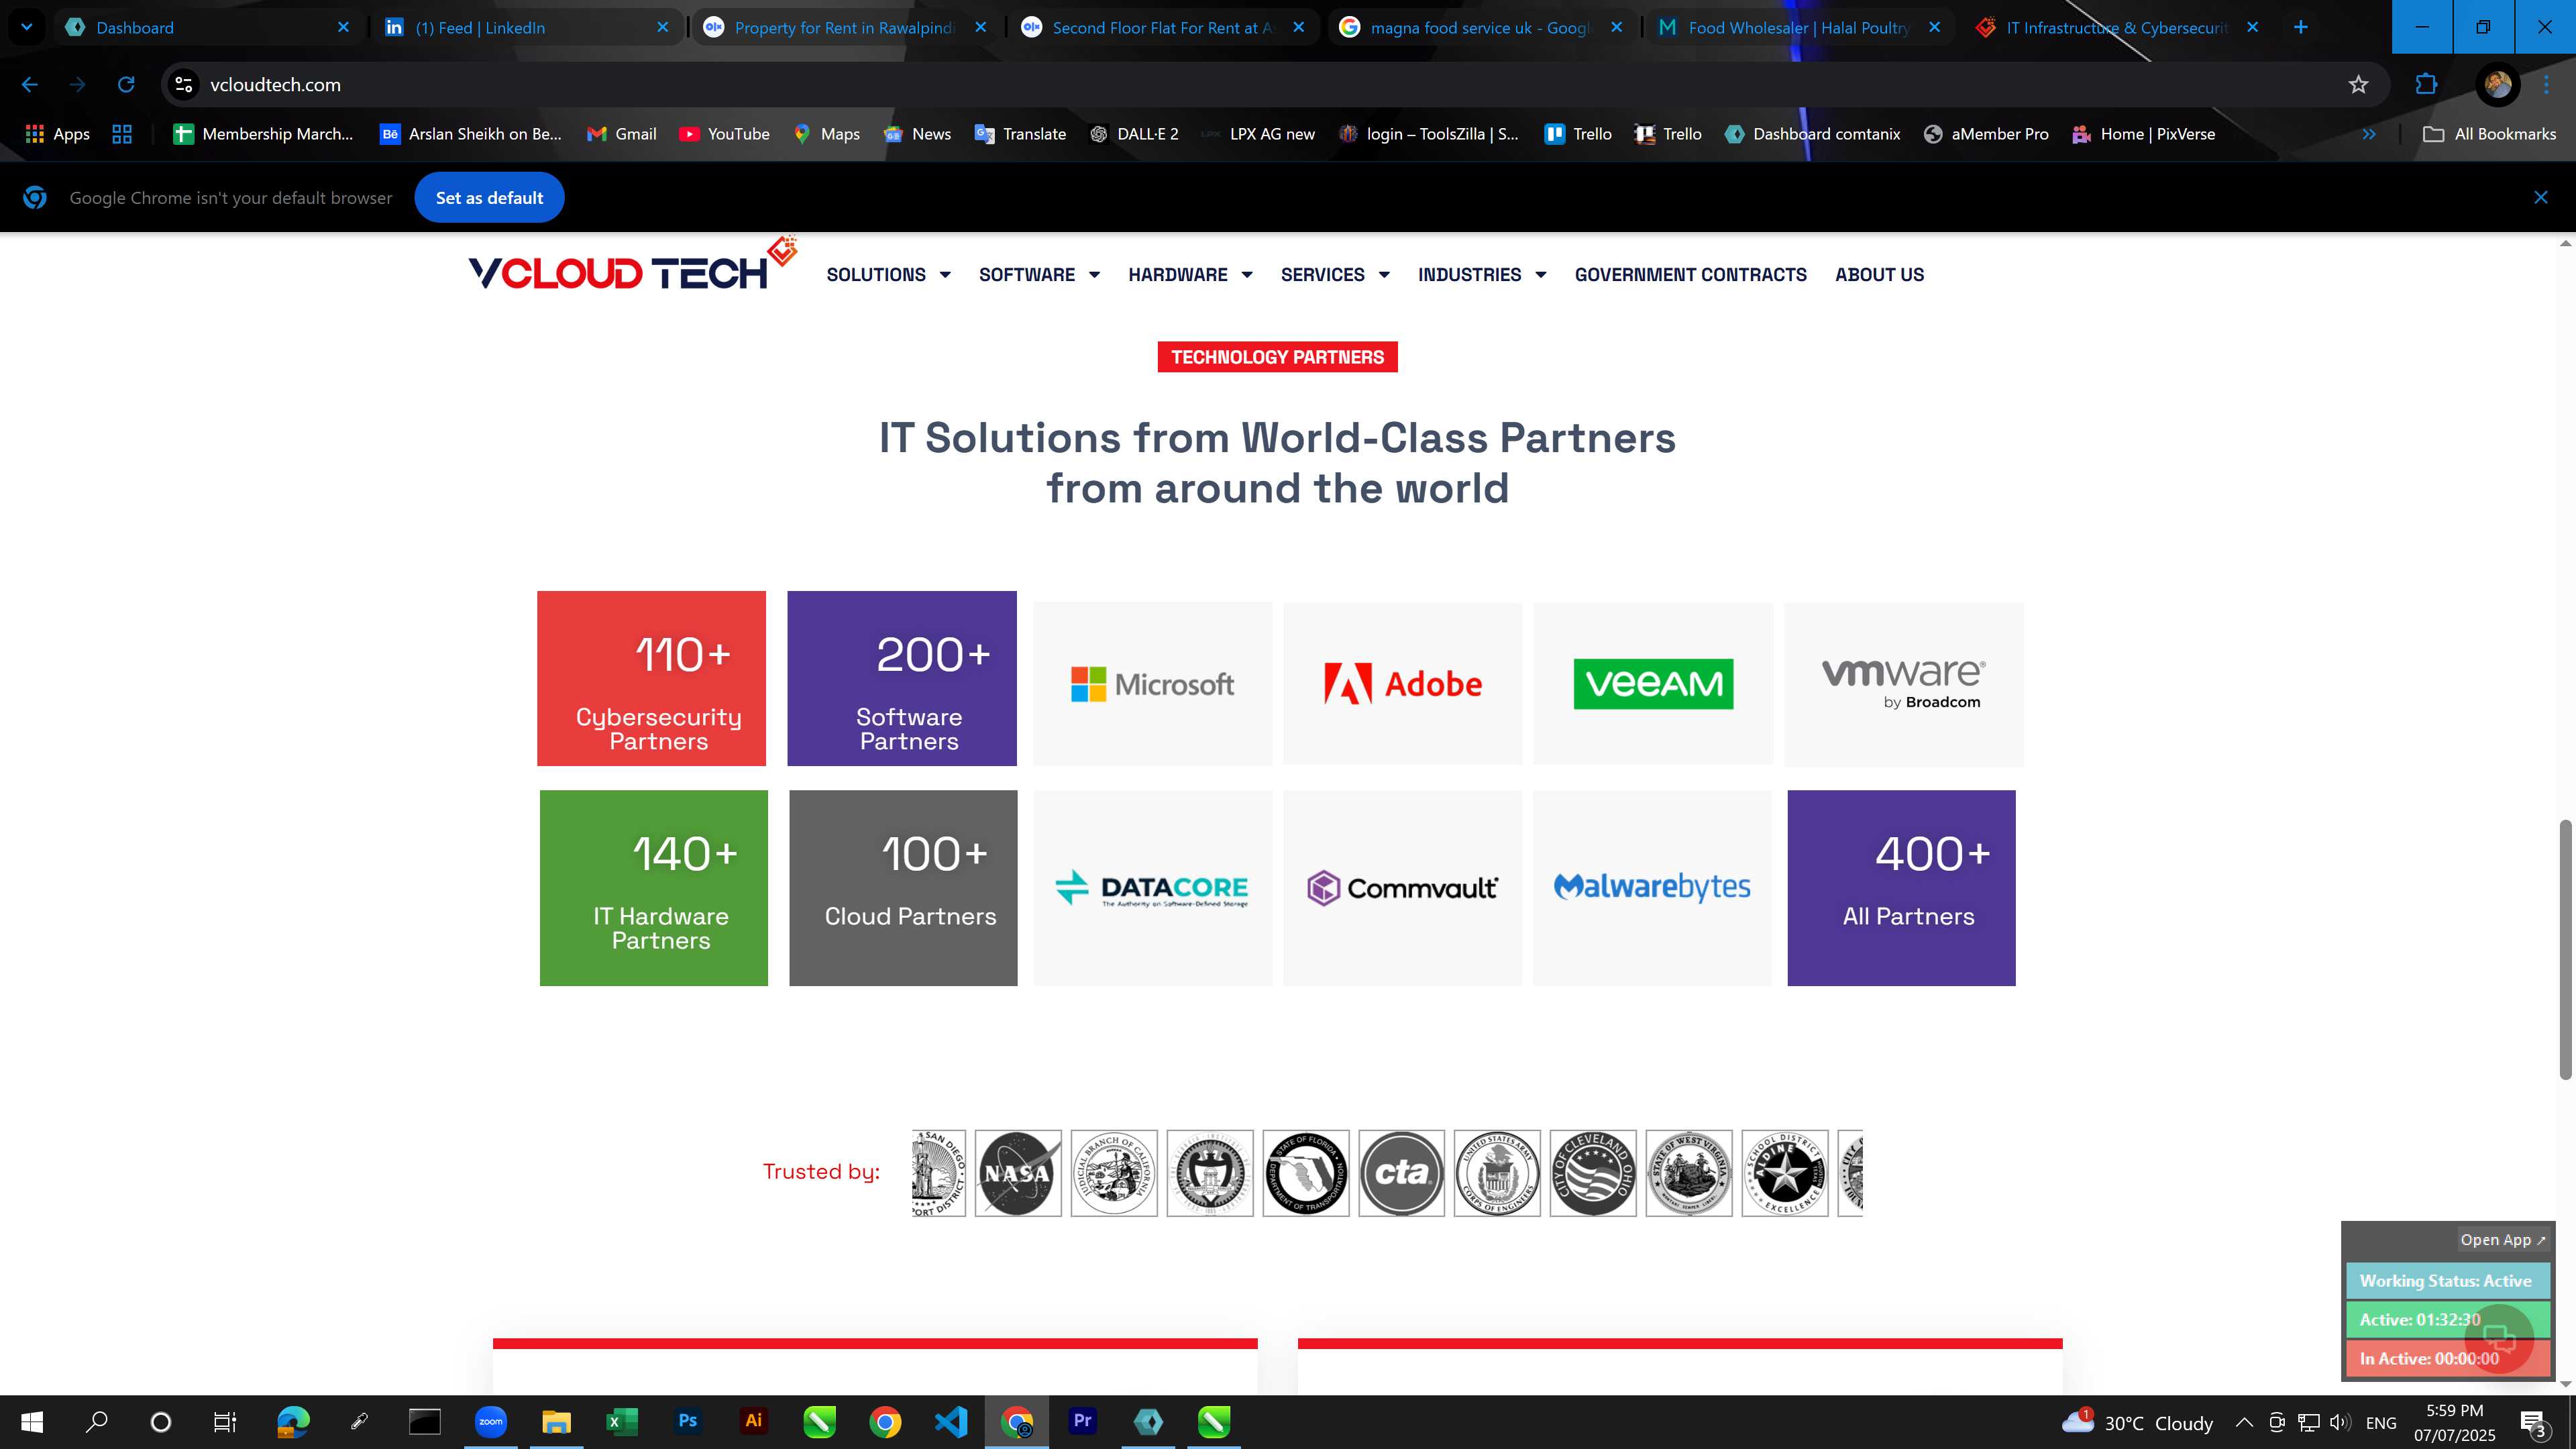
Task: Click the Aldine School District star logo
Action: click(x=1785, y=1173)
